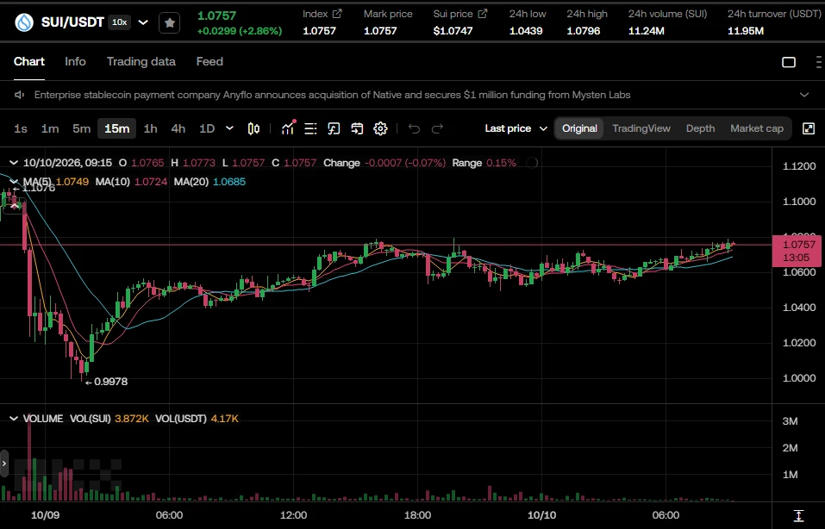Open the candlestick chart style icon
This screenshot has height=529, width=825.
[253, 128]
